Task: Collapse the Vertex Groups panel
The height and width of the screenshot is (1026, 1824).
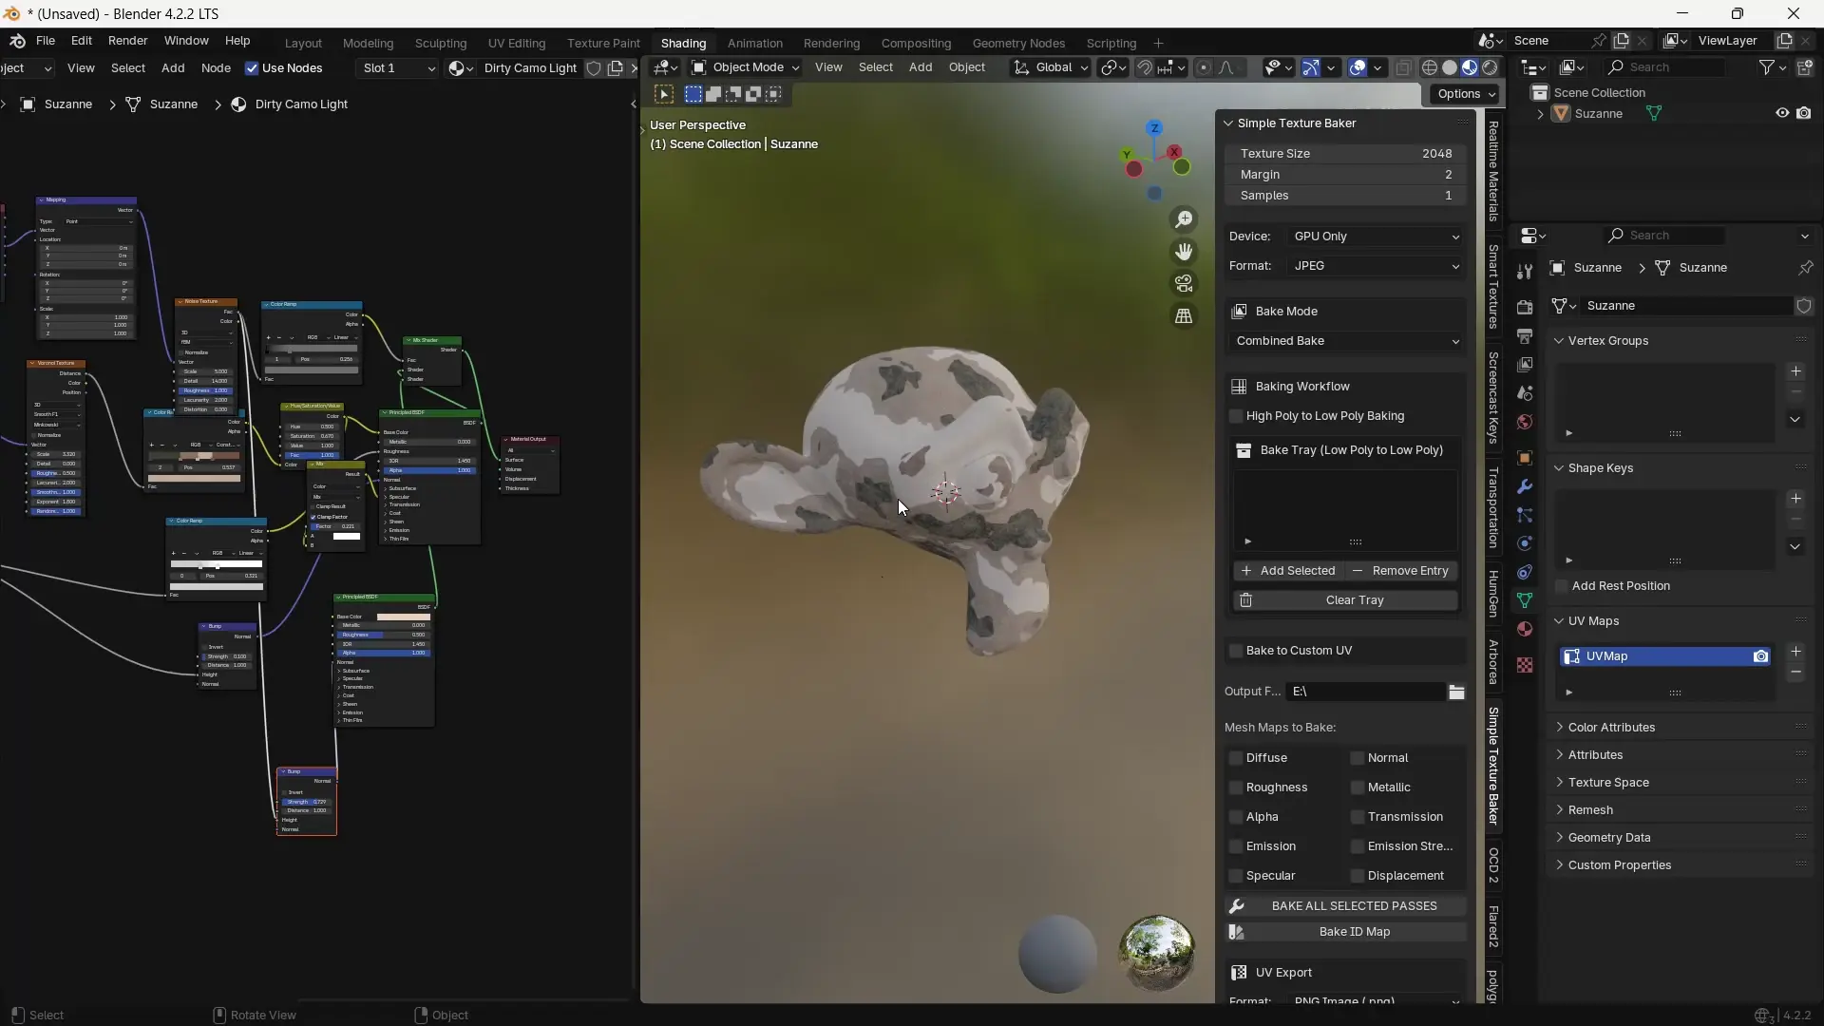Action: tap(1607, 341)
